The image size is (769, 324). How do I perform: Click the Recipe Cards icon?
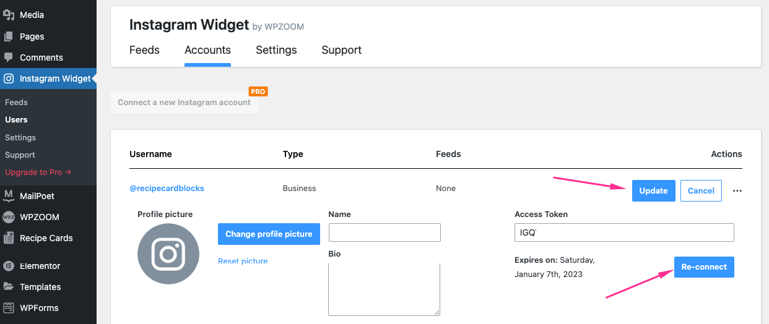tap(9, 238)
